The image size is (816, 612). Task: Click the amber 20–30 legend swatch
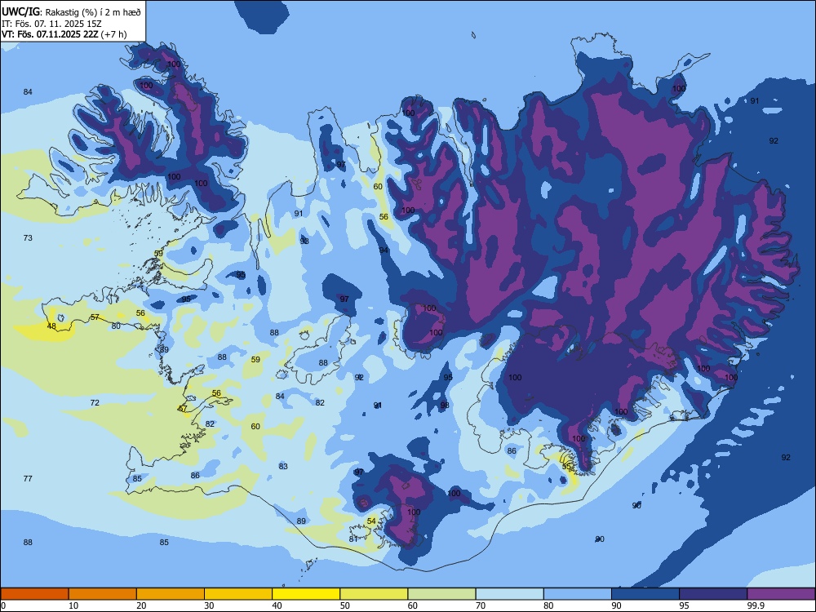tap(171, 594)
